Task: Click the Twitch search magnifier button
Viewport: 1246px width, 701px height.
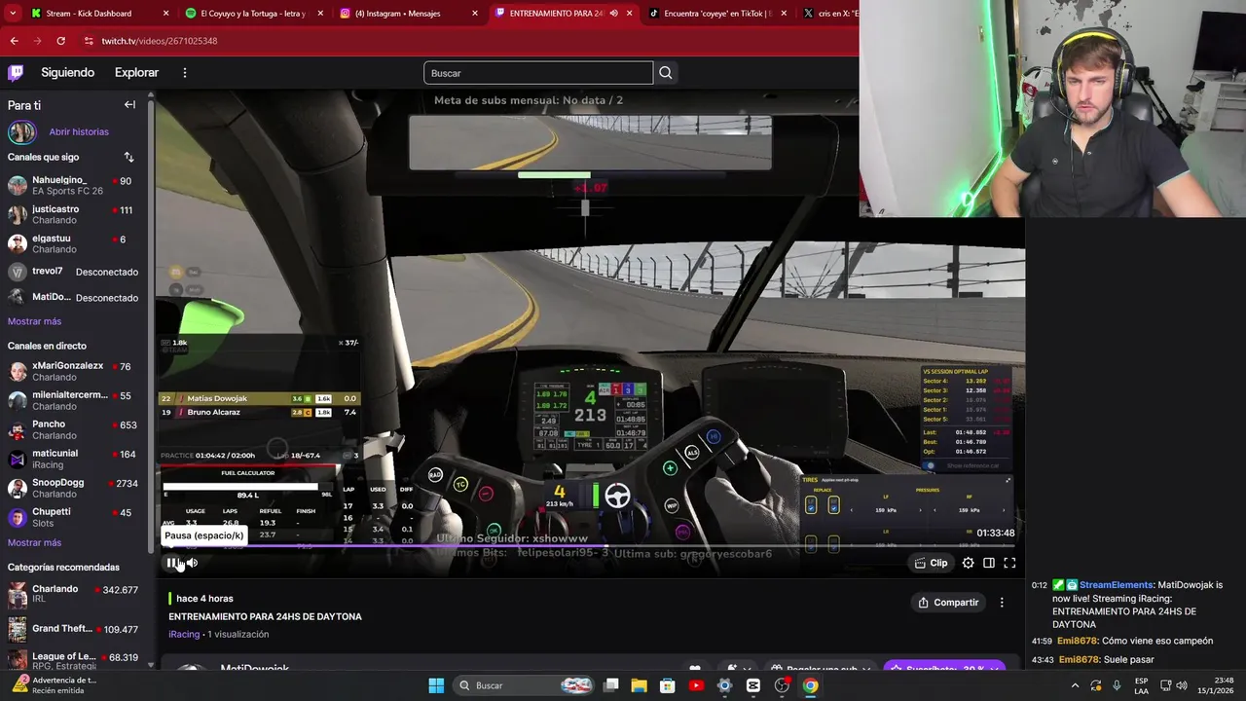Action: click(666, 73)
